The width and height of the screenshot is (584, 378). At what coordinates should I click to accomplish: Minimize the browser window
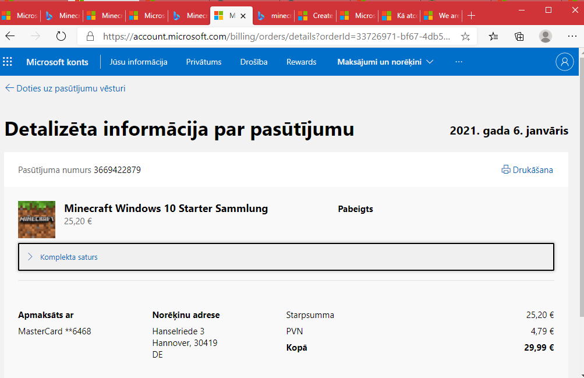[x=522, y=10]
